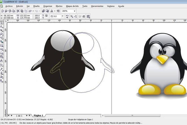Click the object height field

25,18
